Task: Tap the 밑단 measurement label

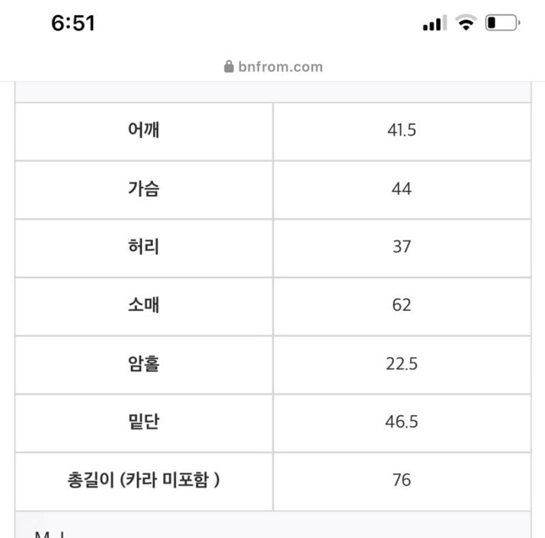Action: 144,422
